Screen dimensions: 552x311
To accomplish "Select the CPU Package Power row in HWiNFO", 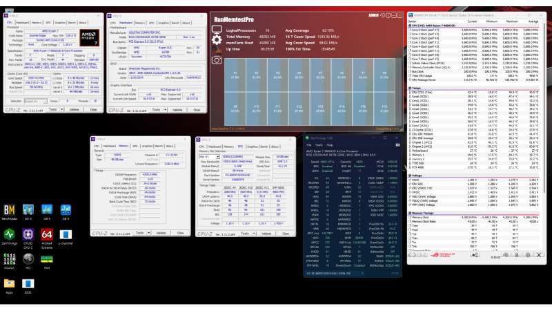I will pos(473,80).
